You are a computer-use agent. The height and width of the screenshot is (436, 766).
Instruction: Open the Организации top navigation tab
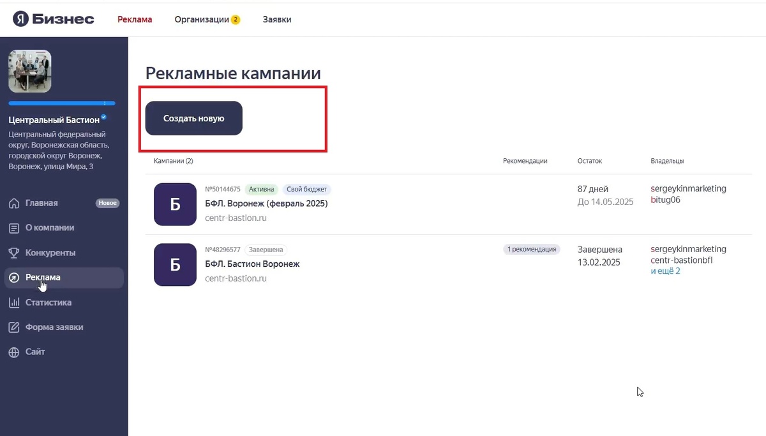click(x=202, y=19)
